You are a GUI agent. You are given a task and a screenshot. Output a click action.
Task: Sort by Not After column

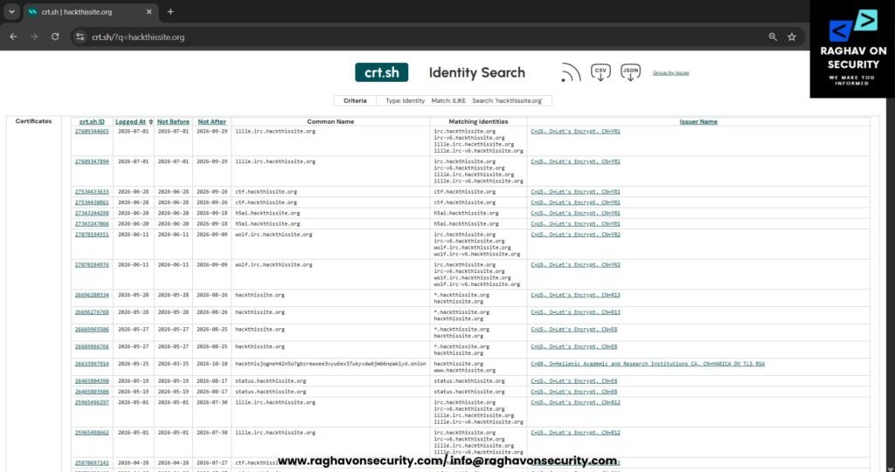pyautogui.click(x=212, y=121)
